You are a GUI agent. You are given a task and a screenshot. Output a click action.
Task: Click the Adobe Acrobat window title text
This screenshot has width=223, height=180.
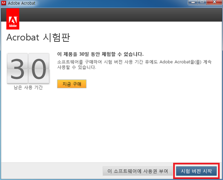click(22, 3)
